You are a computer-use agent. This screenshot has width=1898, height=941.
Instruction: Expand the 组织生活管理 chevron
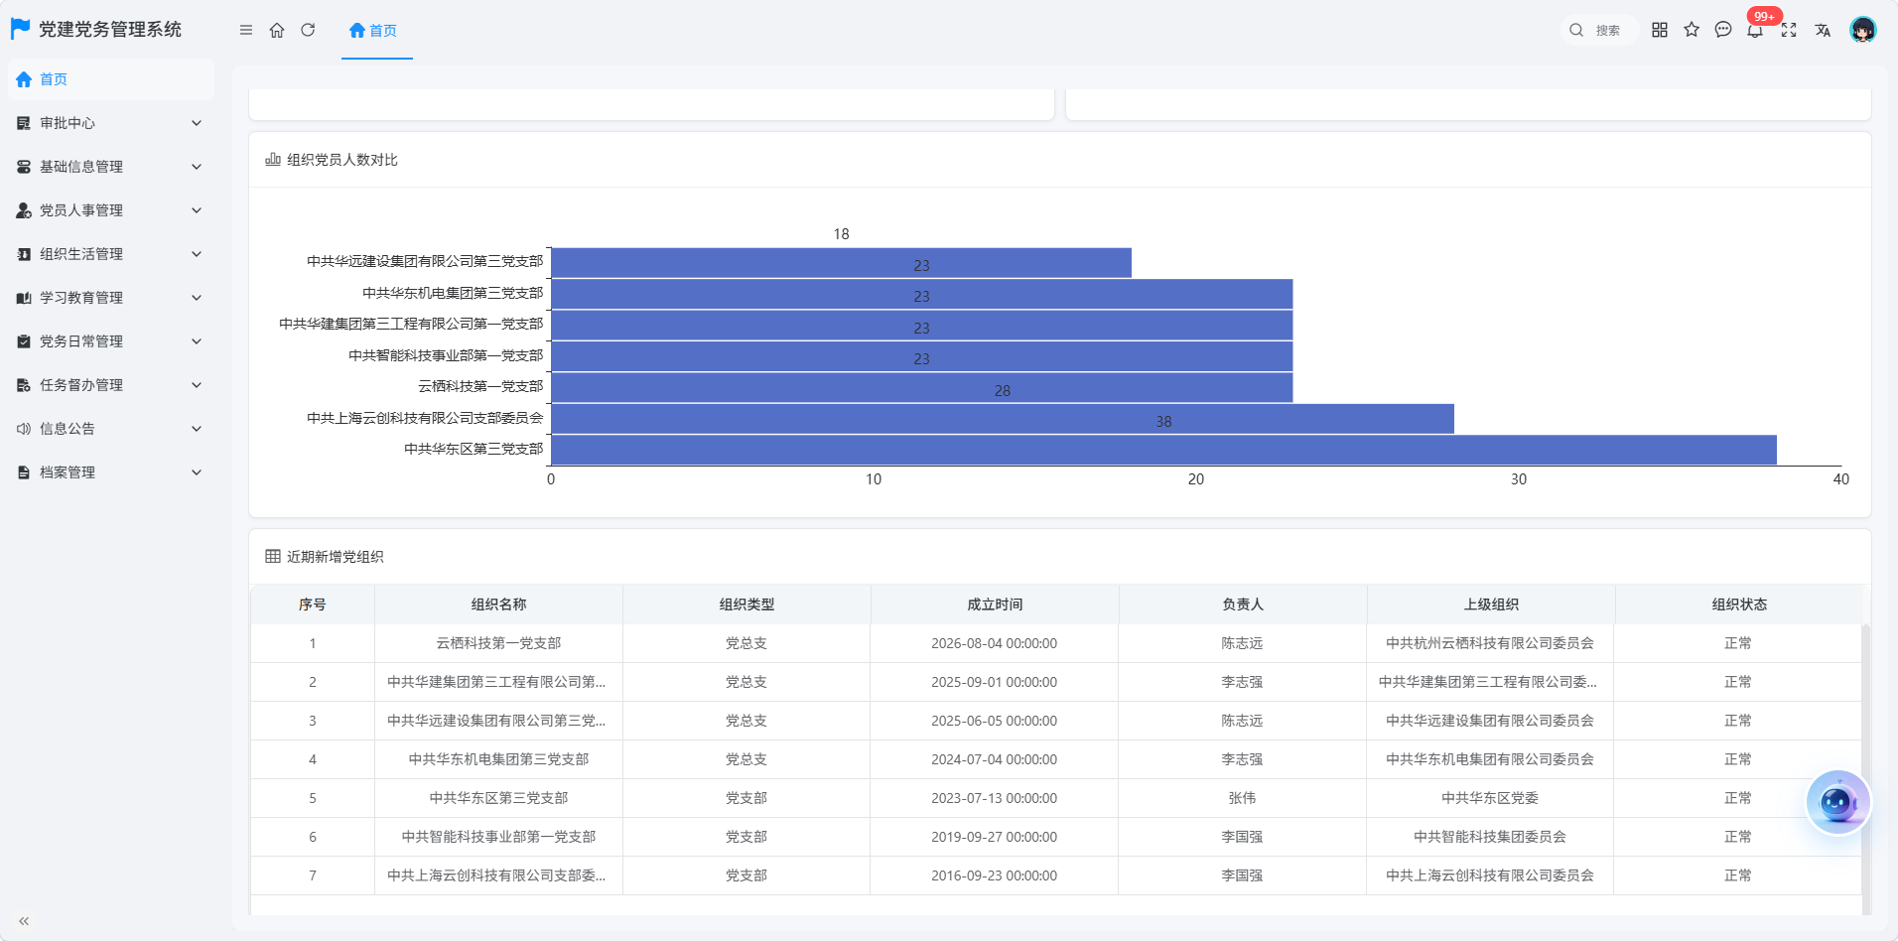click(197, 254)
